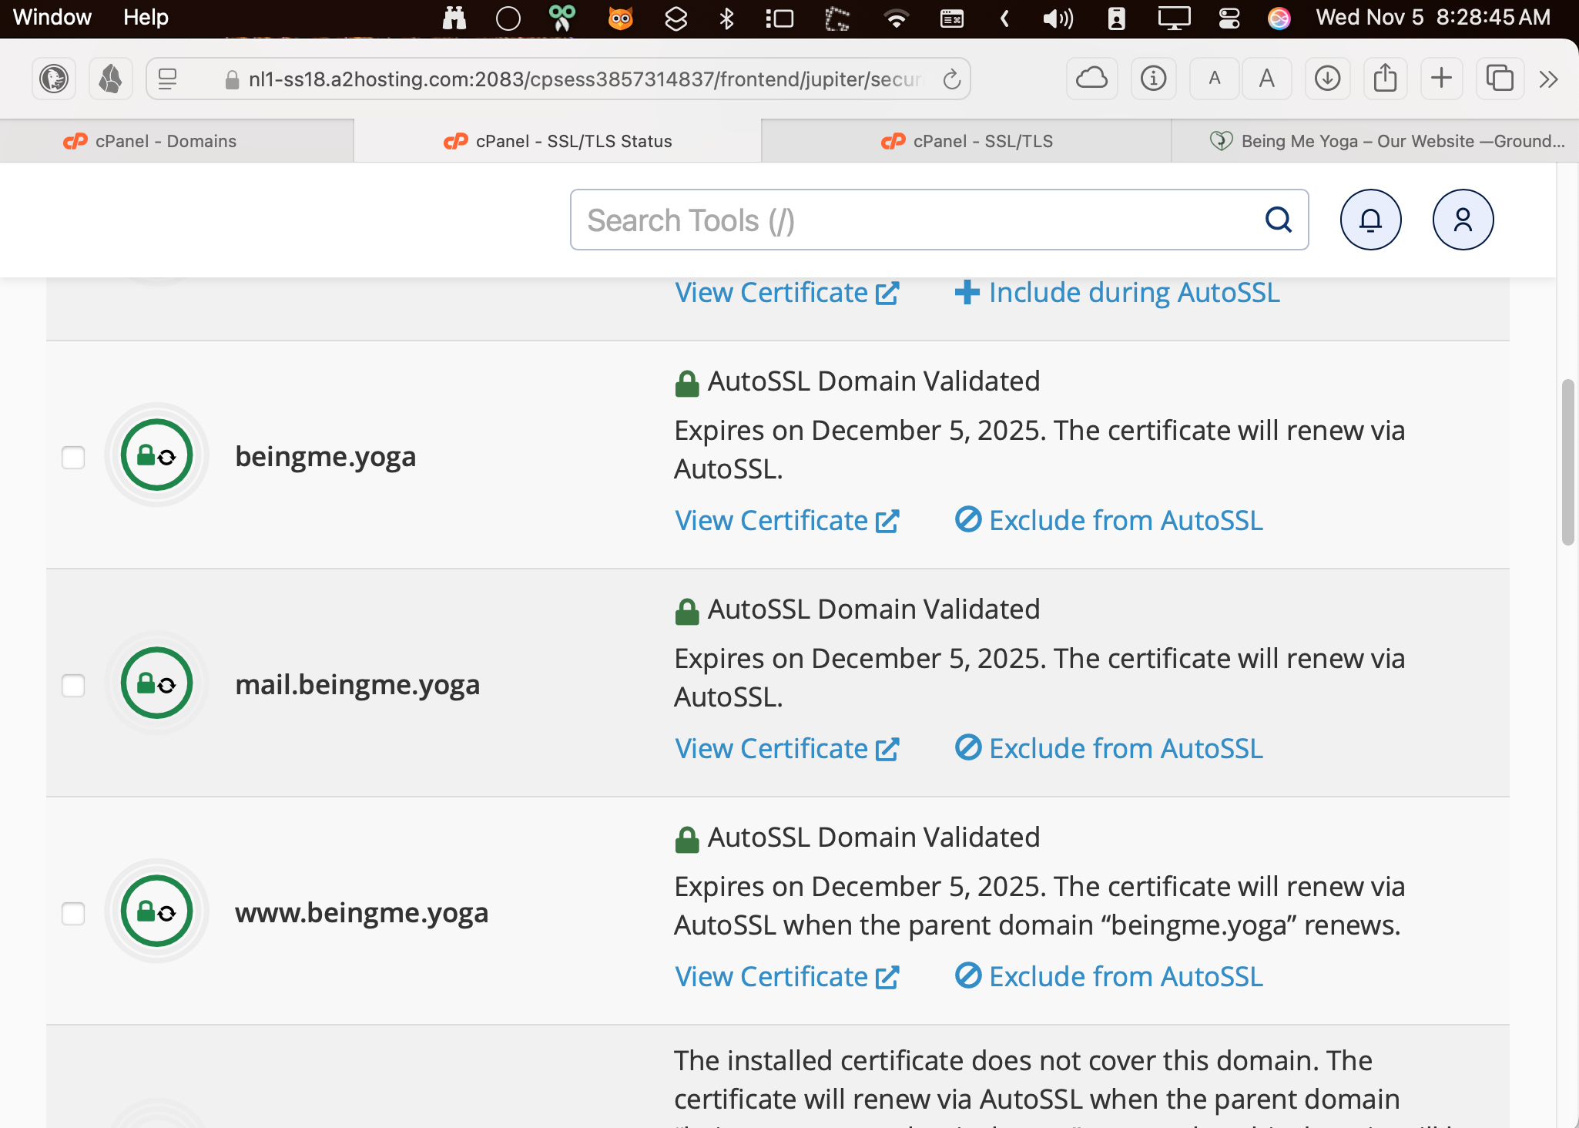
Task: Click the iCloud tabs cloud icon
Action: click(1091, 79)
